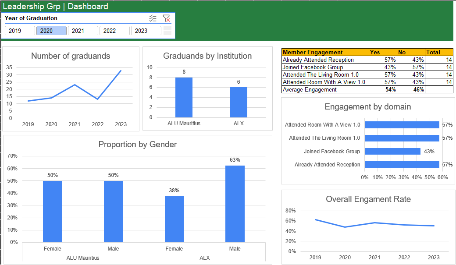Clear the filter on the Year slicer
This screenshot has width=456, height=265.
tap(166, 18)
